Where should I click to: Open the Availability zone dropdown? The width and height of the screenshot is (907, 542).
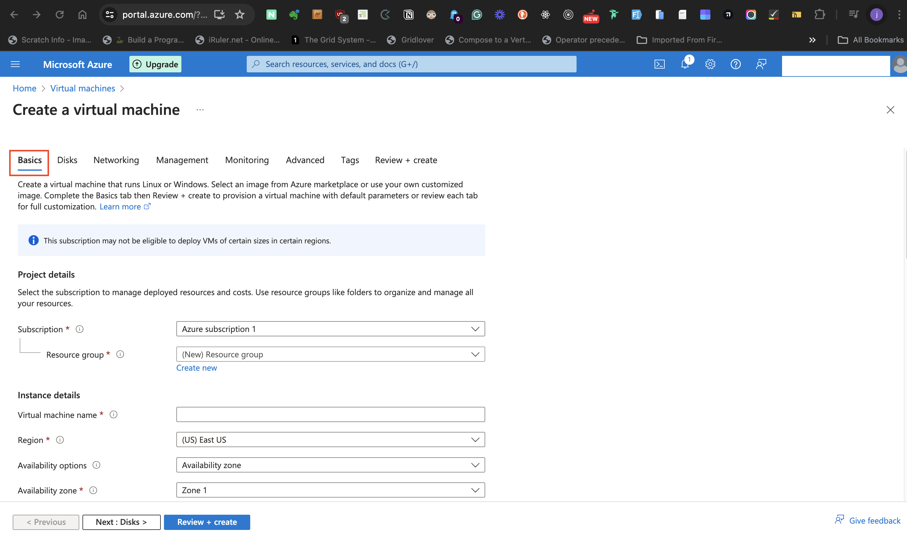pyautogui.click(x=330, y=490)
